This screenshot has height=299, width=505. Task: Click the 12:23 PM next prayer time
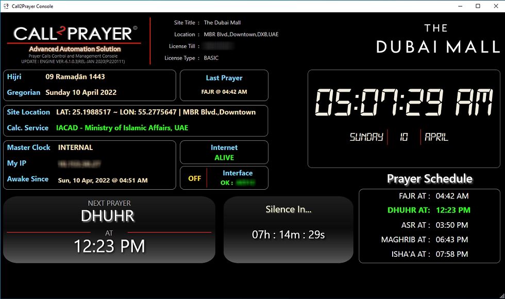pyautogui.click(x=109, y=246)
